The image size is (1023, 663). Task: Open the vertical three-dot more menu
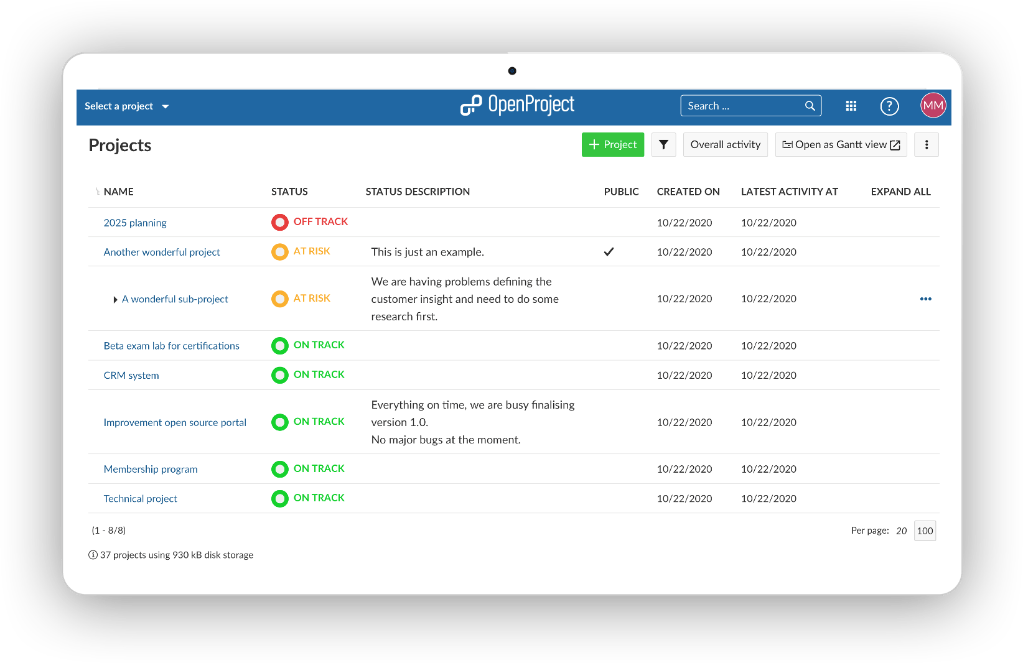point(926,145)
